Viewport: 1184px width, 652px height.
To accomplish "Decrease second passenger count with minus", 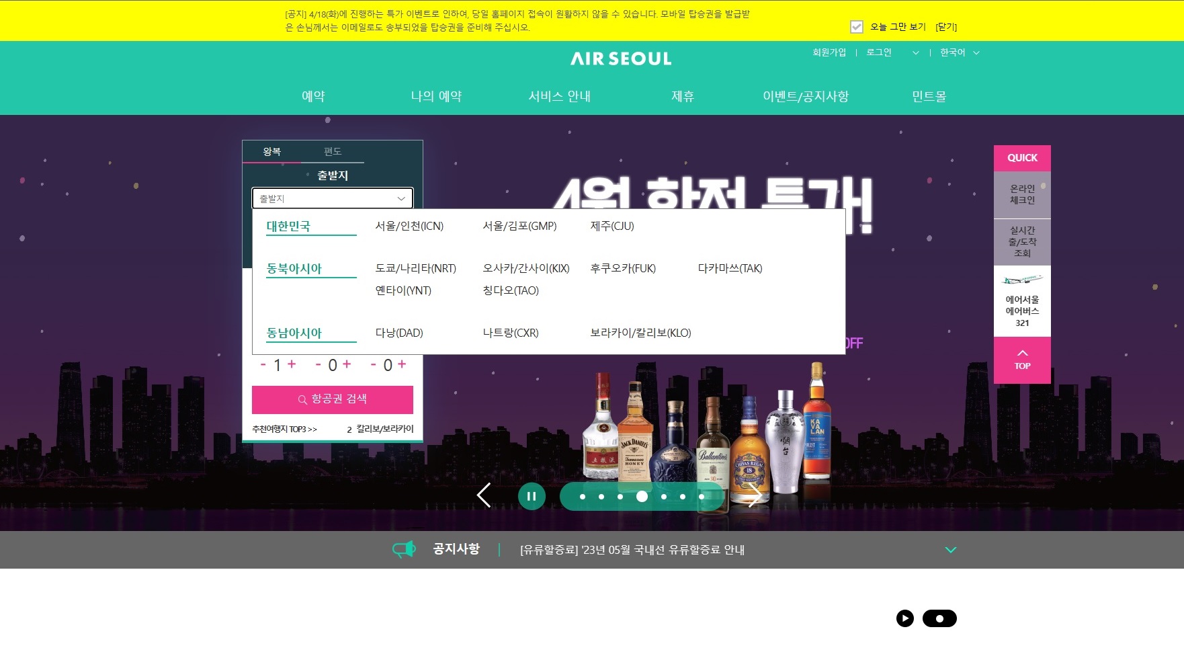I will (x=319, y=365).
